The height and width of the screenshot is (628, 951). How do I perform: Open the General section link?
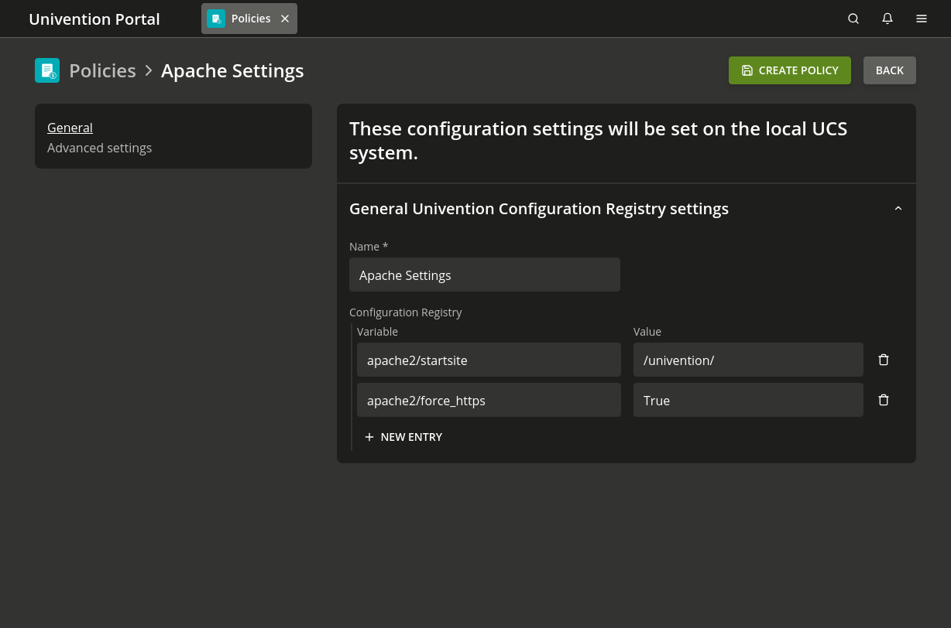click(x=70, y=128)
